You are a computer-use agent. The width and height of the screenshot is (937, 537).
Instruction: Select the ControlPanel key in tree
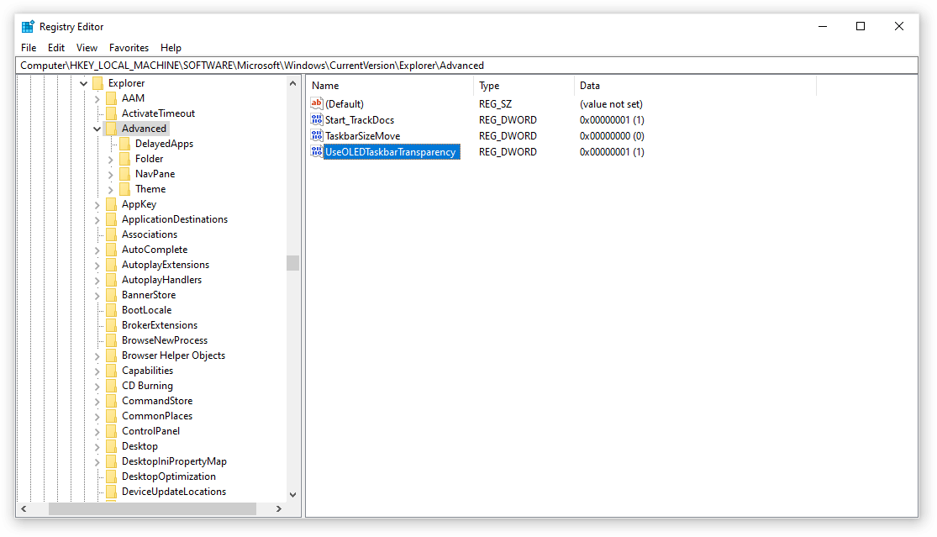point(150,430)
